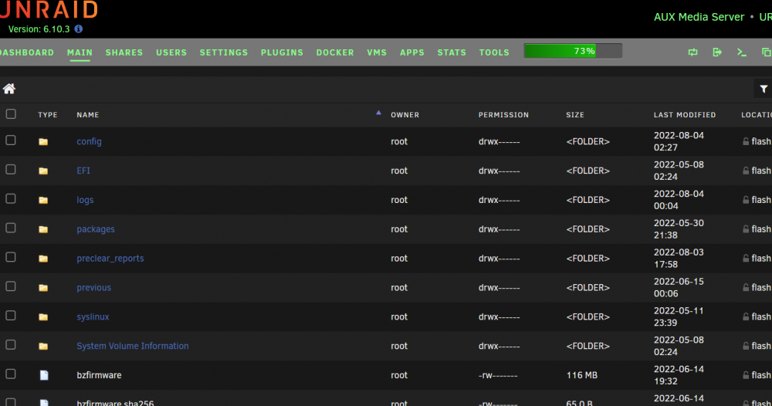Click System Volume Information folder icon

[43, 347]
